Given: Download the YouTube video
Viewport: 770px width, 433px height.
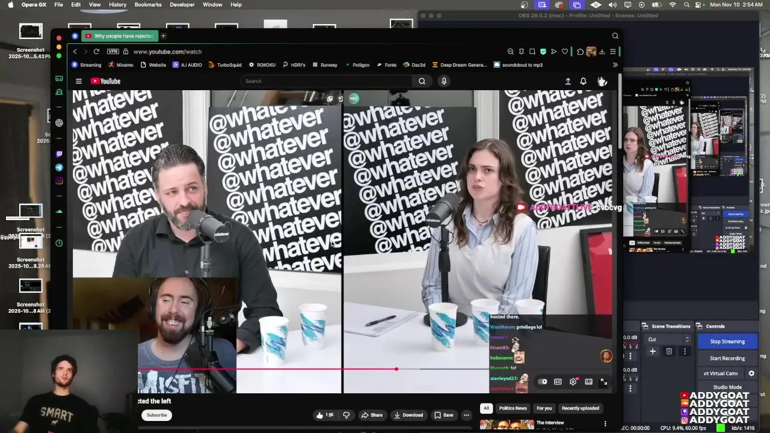Looking at the screenshot, I should (x=408, y=415).
